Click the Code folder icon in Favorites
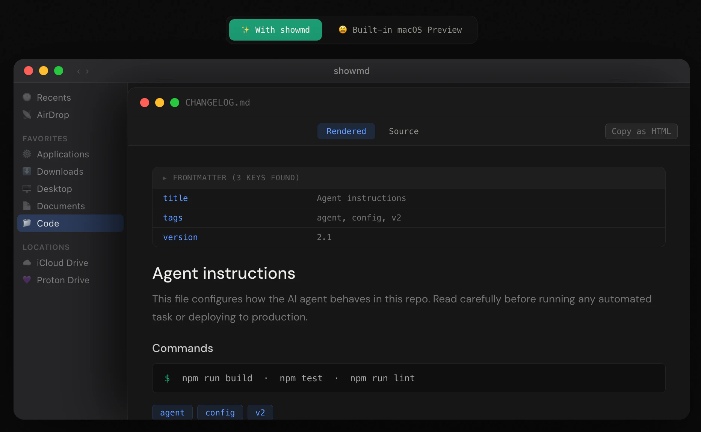This screenshot has height=432, width=701. [27, 223]
